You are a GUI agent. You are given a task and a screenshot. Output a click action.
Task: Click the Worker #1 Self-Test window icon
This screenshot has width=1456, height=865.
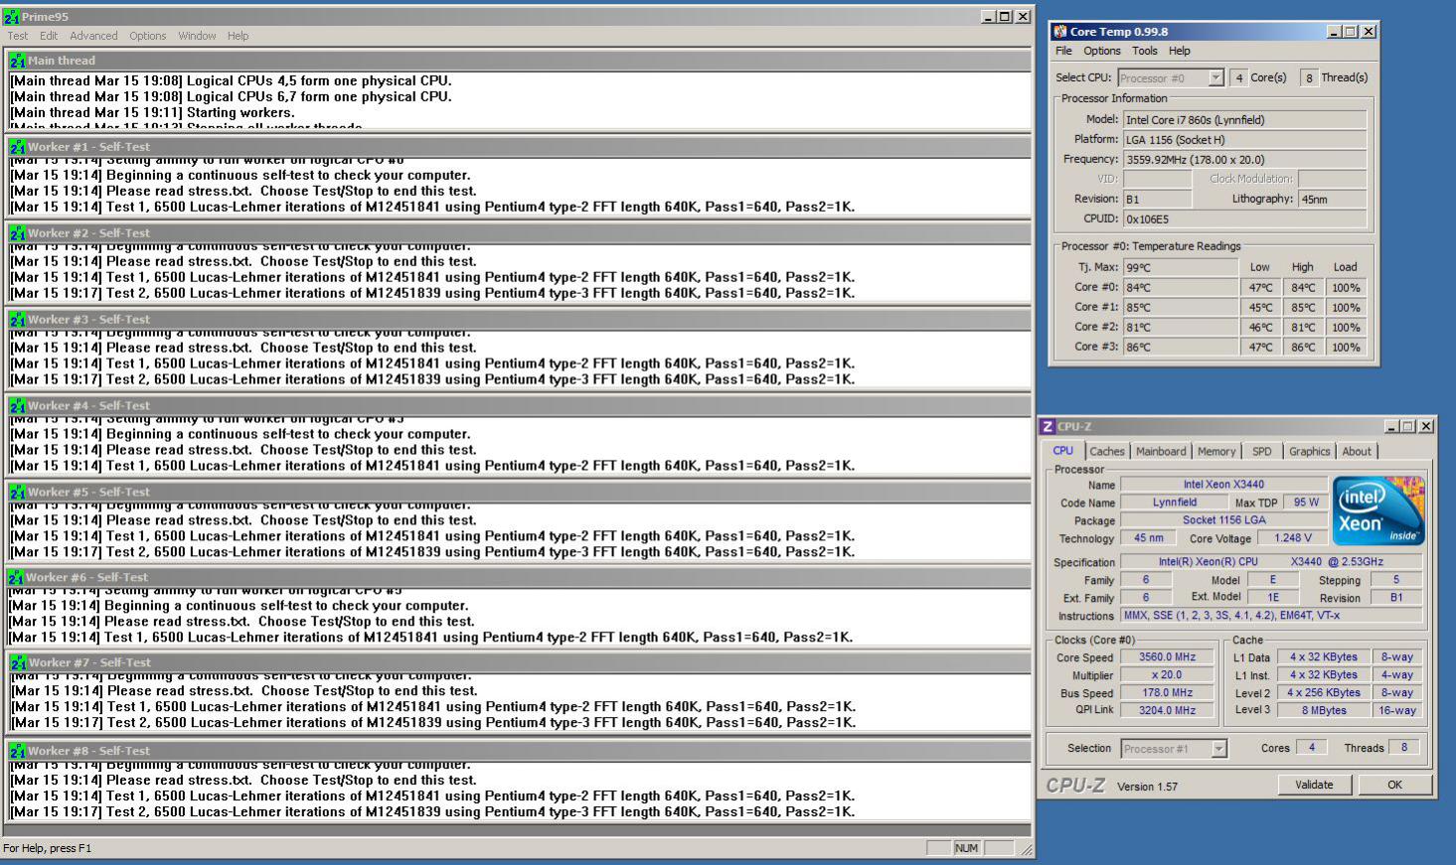click(x=17, y=147)
